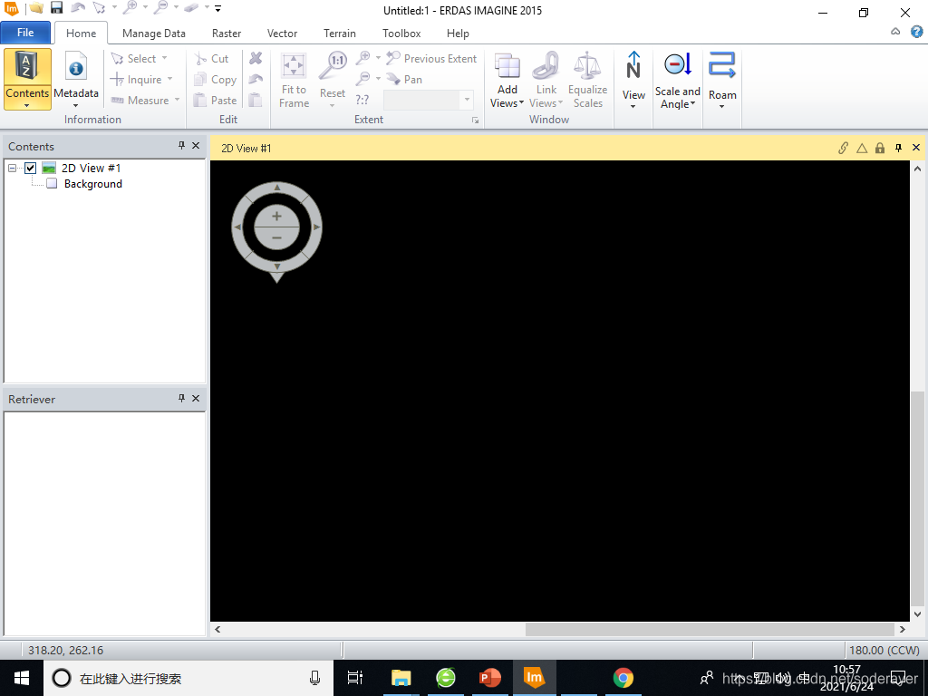
Task: Click Previous Extent
Action: tap(431, 58)
